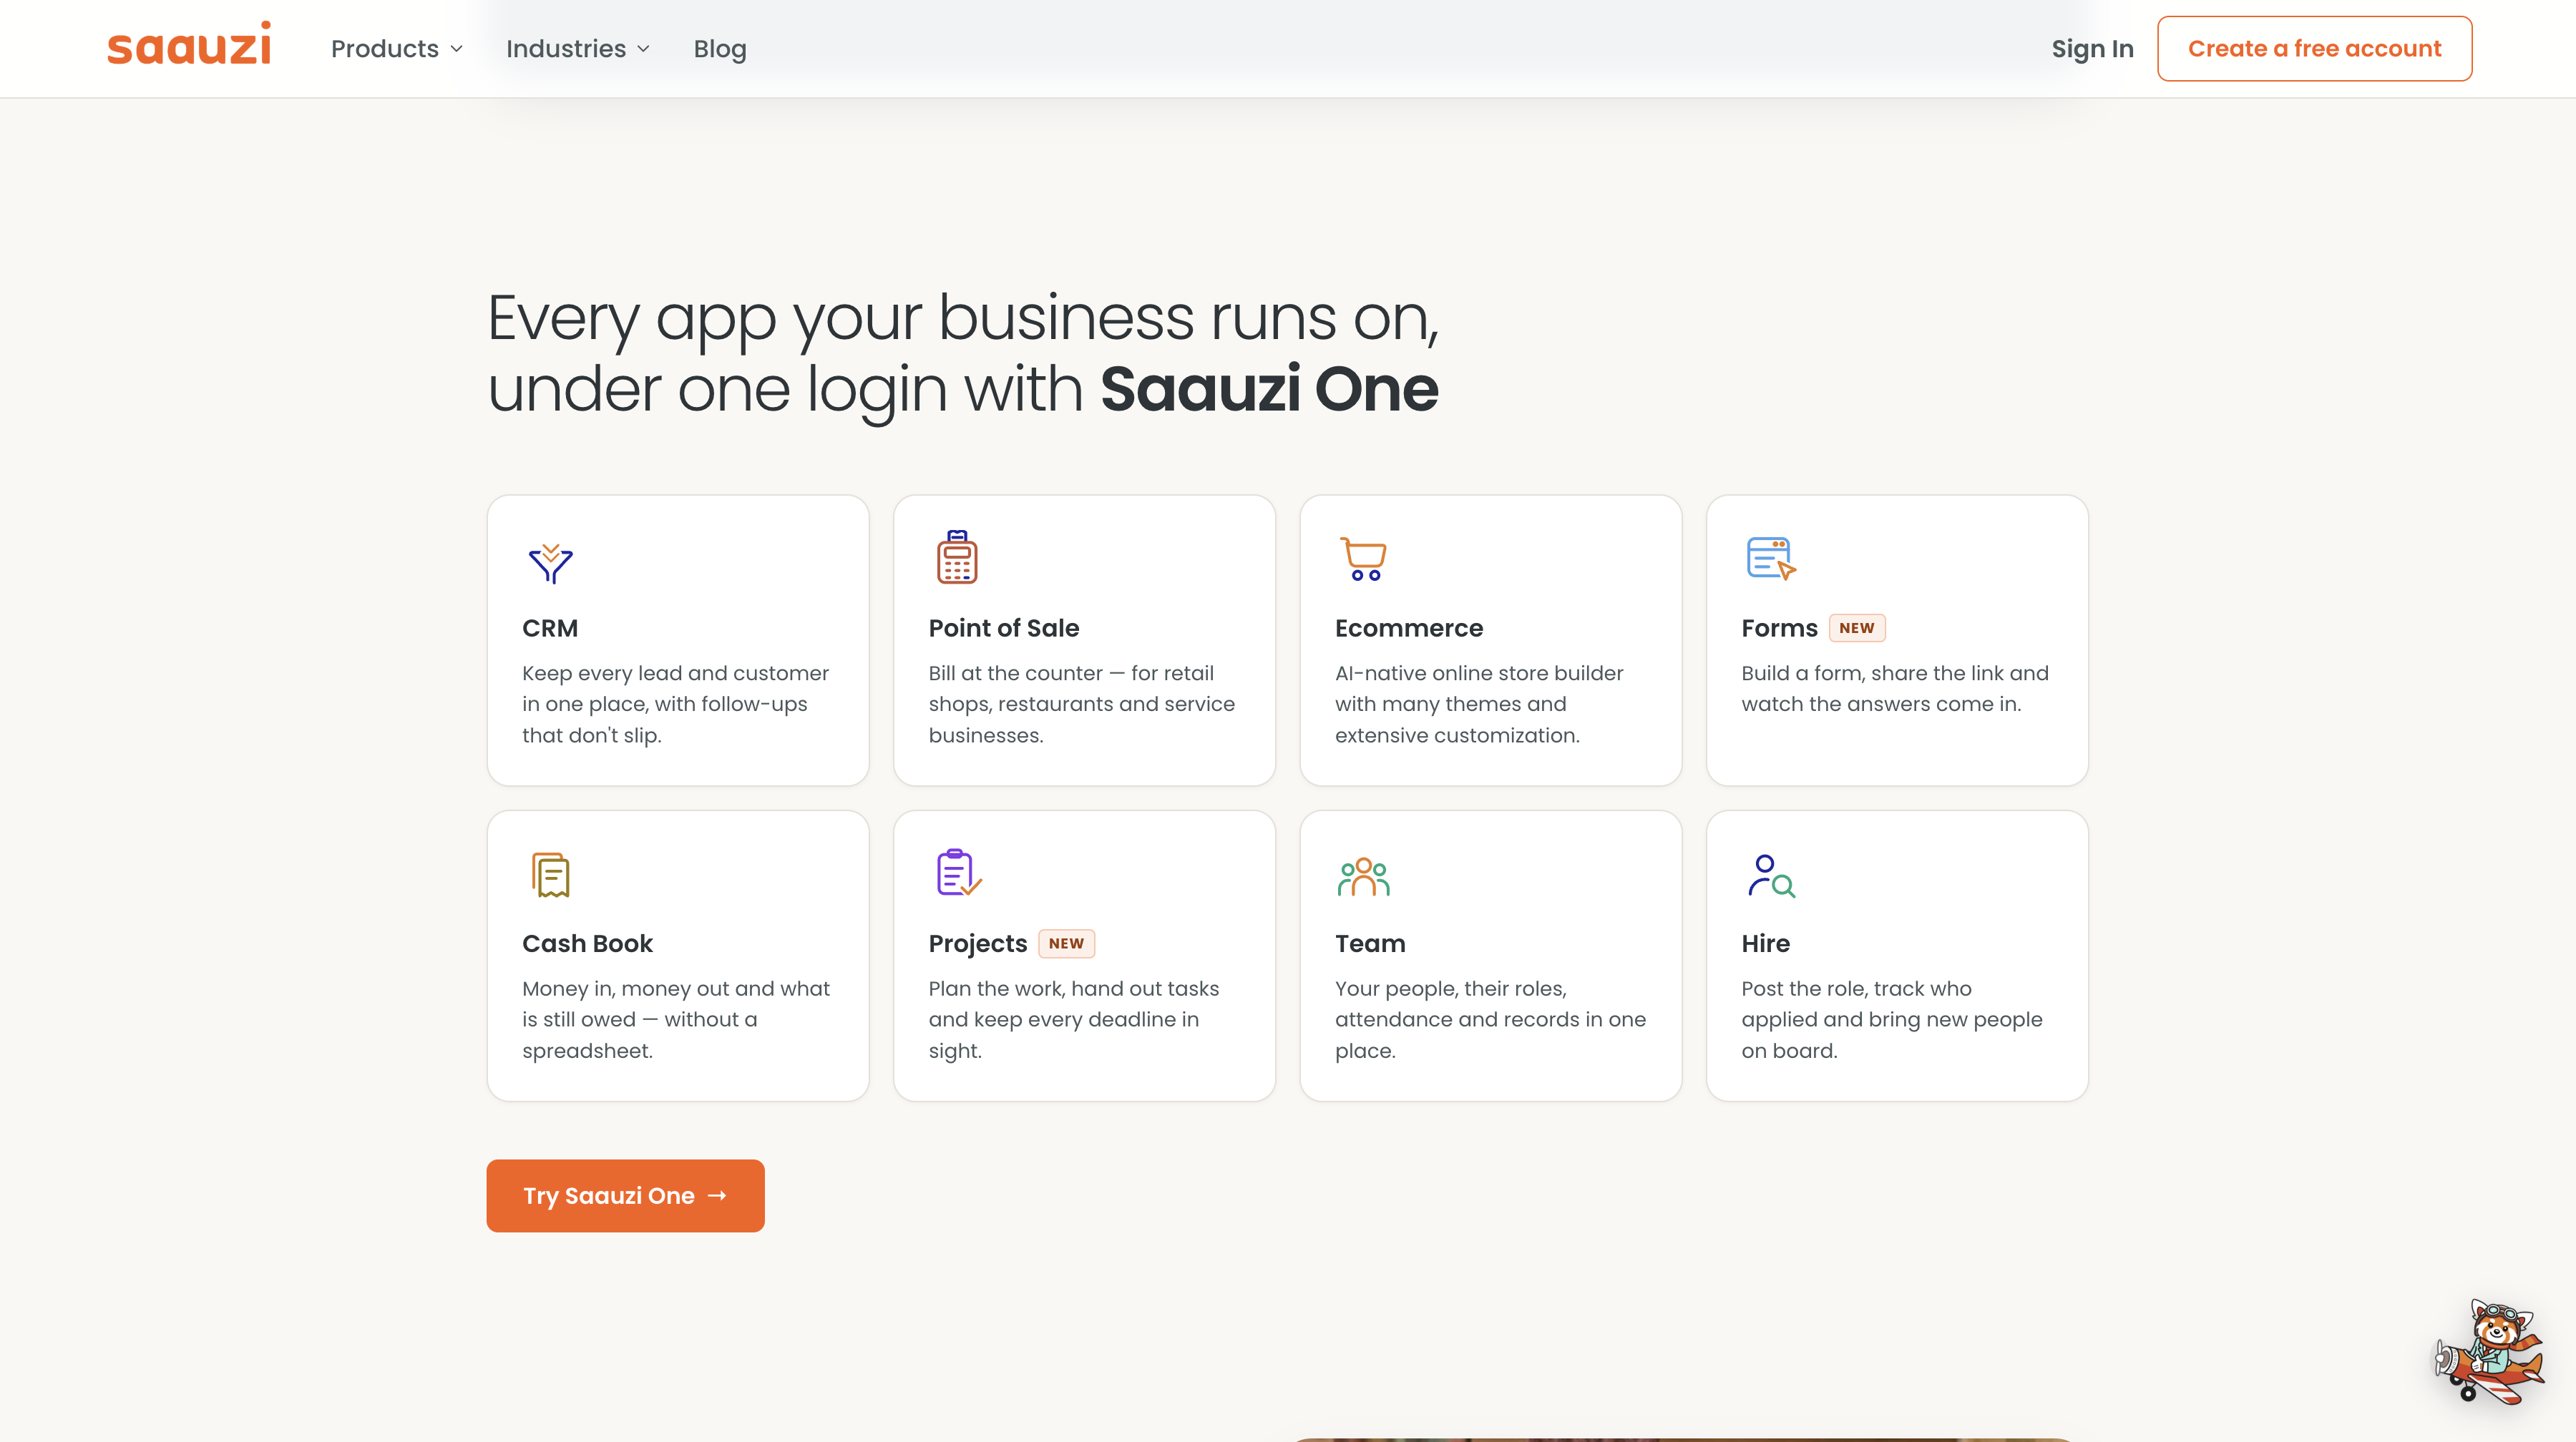
Task: Click the Team people icon
Action: pos(1363,876)
